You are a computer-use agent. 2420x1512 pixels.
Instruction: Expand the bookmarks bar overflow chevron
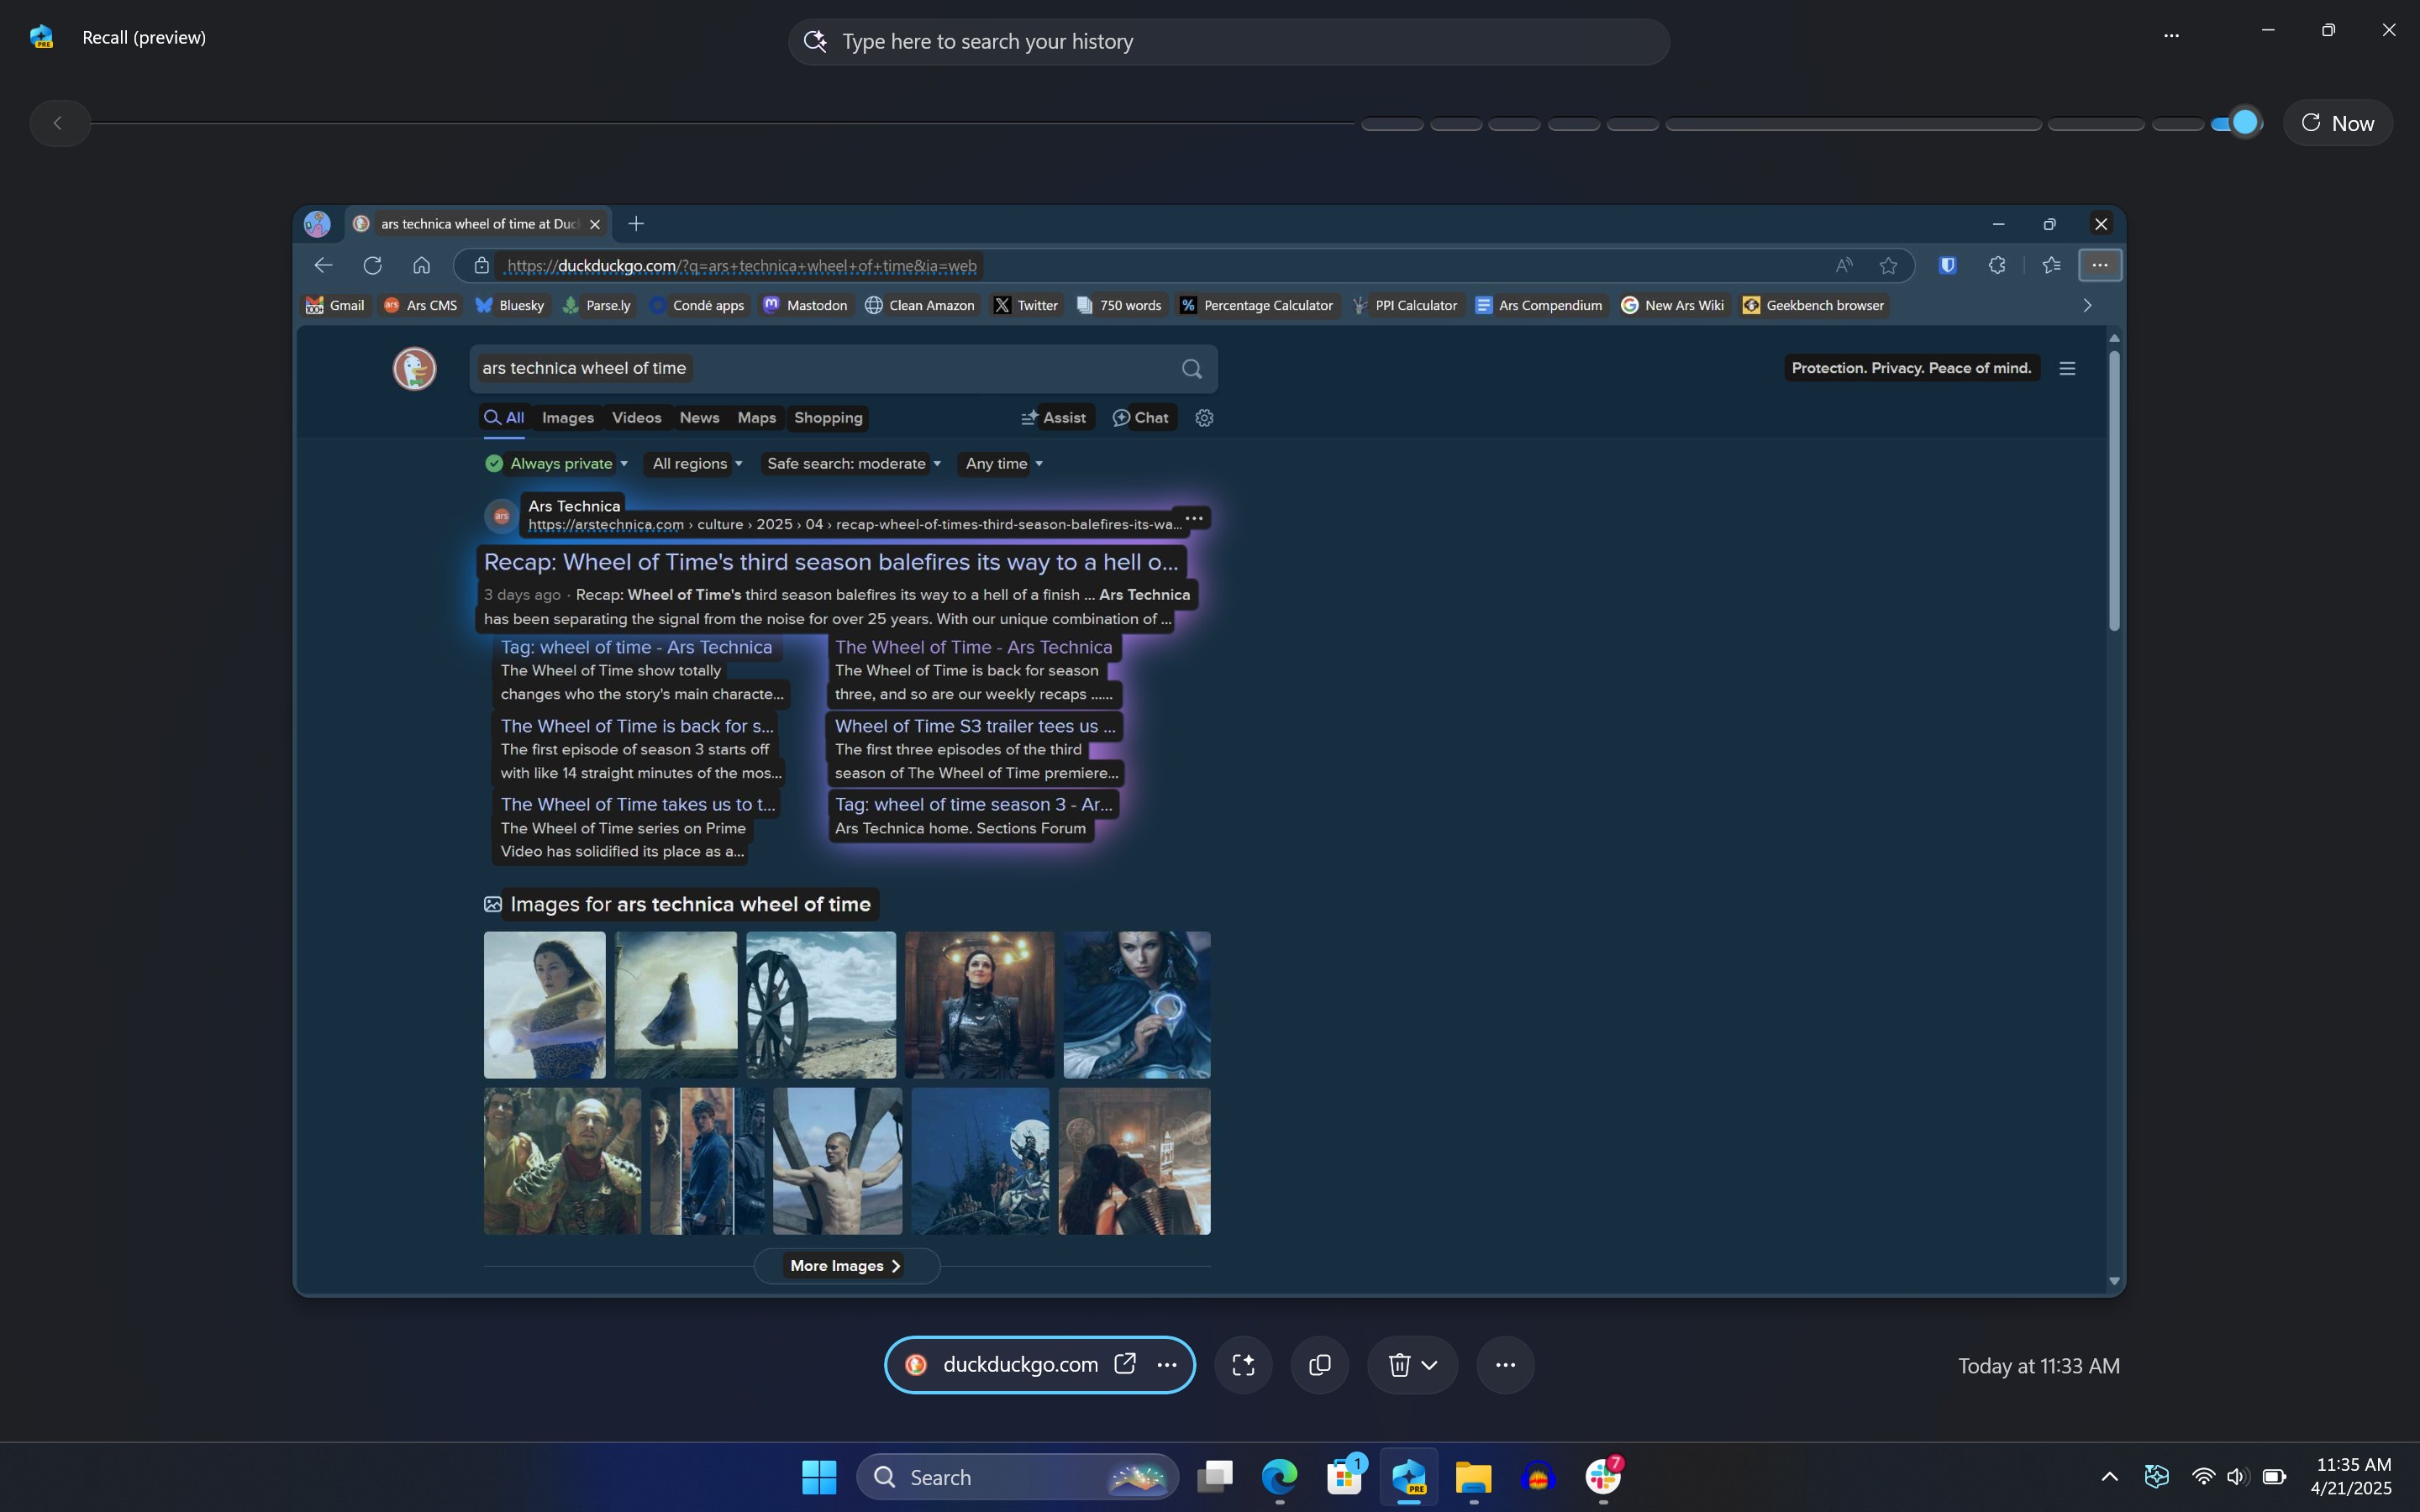(2087, 305)
